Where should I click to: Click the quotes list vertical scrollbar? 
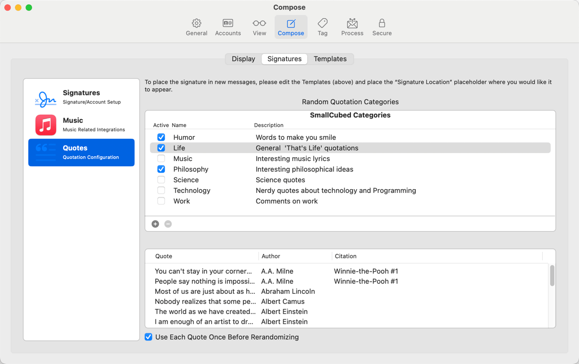tap(552, 275)
